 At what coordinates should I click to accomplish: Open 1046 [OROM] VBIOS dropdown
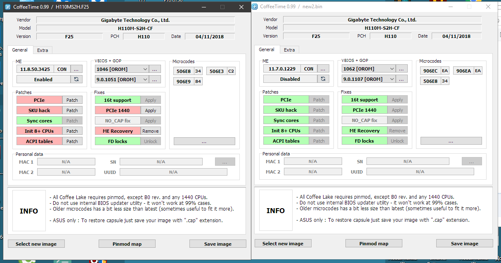(x=122, y=69)
